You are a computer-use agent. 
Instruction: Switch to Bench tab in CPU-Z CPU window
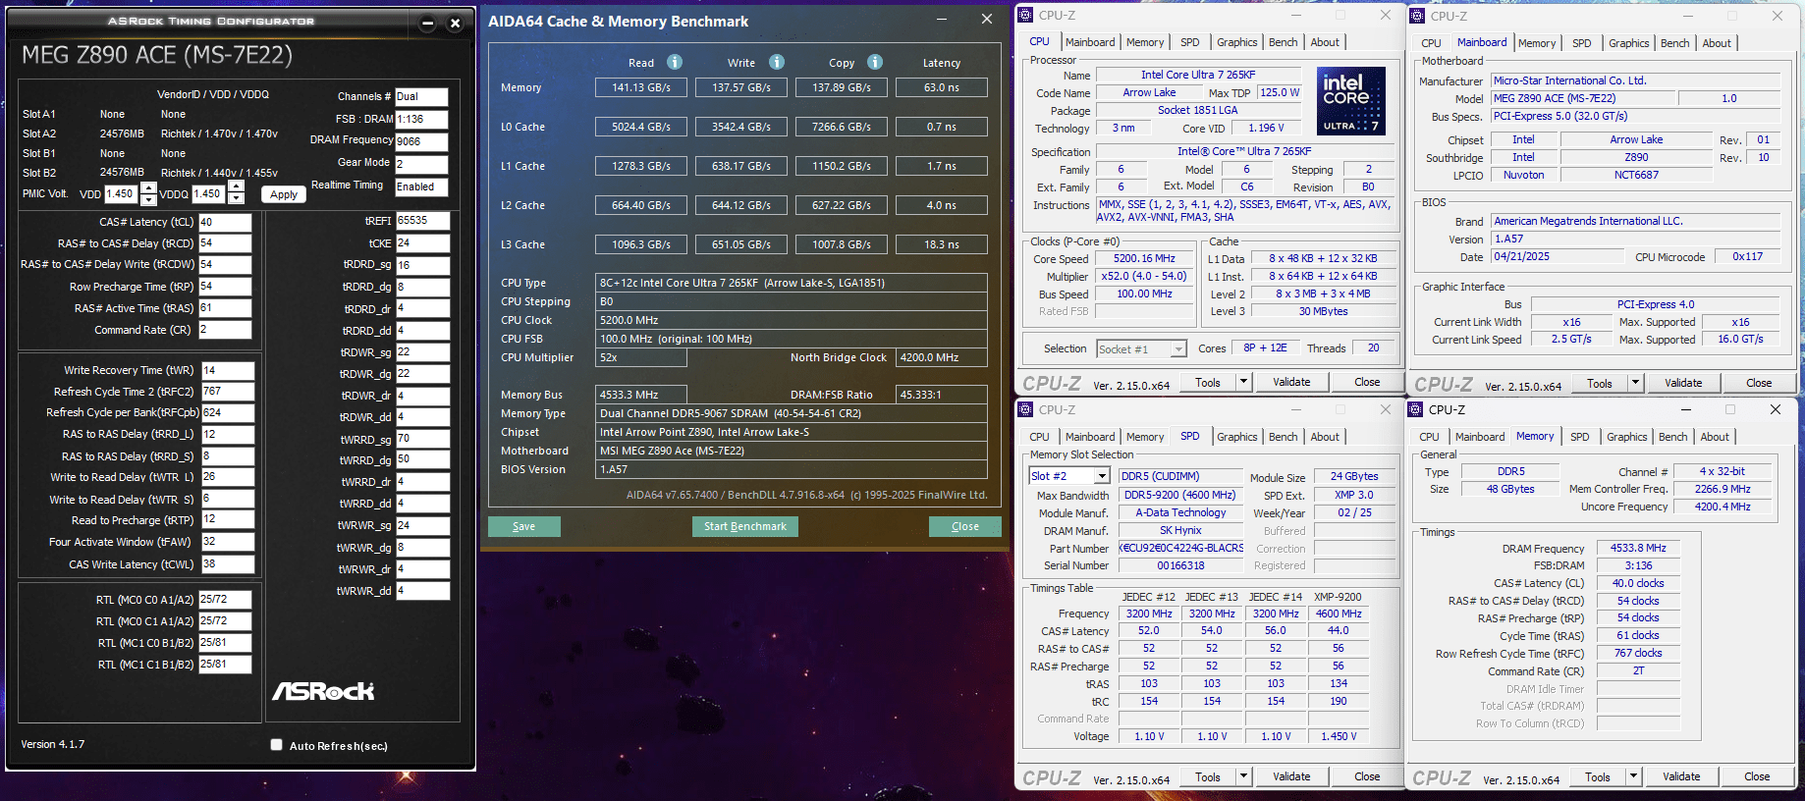pos(1283,42)
